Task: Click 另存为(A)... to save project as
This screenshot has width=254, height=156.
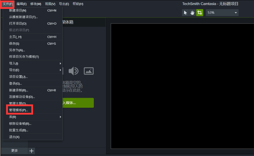Action: pos(17,50)
